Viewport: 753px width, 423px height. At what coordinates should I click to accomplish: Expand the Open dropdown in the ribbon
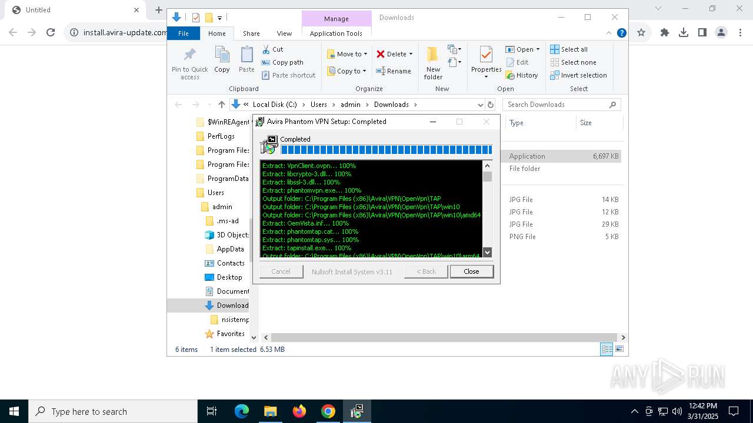pos(538,49)
